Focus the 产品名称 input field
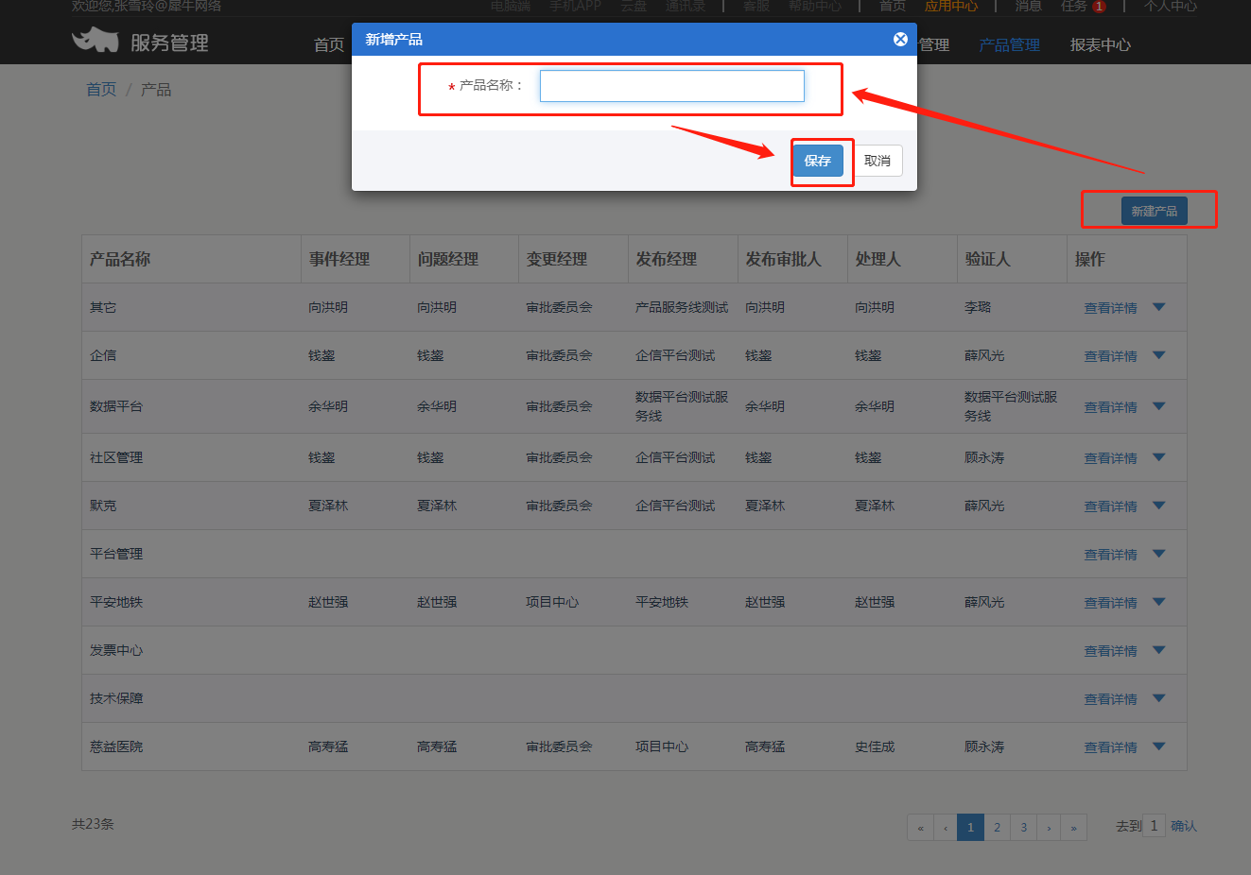The image size is (1251, 875). (x=671, y=86)
